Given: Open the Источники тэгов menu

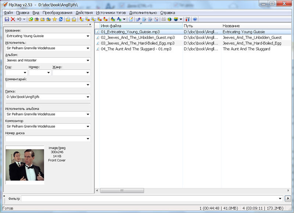Looking at the screenshot, I should [x=111, y=12].
